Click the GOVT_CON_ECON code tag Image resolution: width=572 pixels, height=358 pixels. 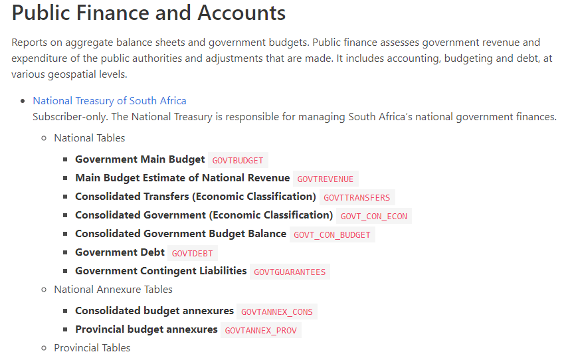374,216
